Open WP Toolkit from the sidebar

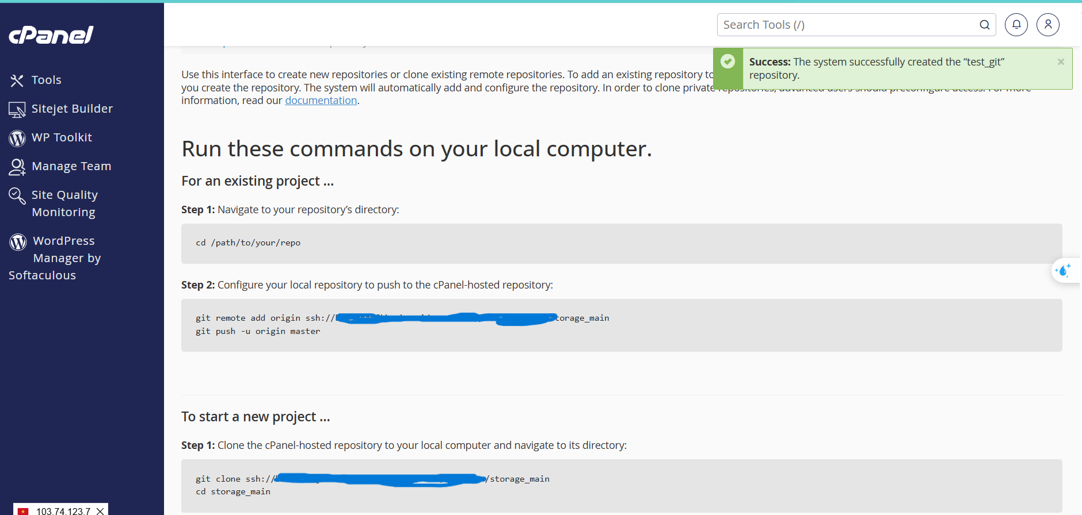pyautogui.click(x=62, y=137)
